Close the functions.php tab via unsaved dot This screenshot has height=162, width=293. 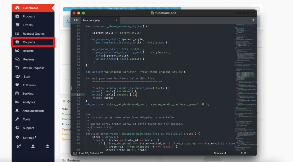coord(116,20)
